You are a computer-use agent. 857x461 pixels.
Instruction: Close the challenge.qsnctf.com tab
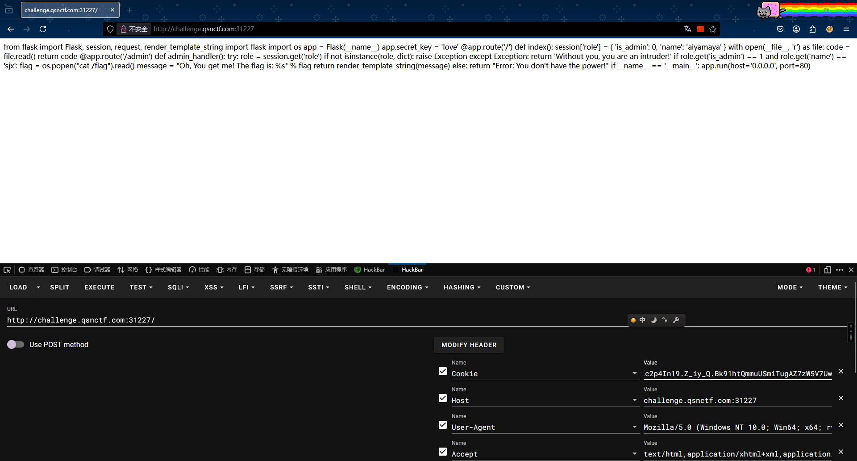112,10
